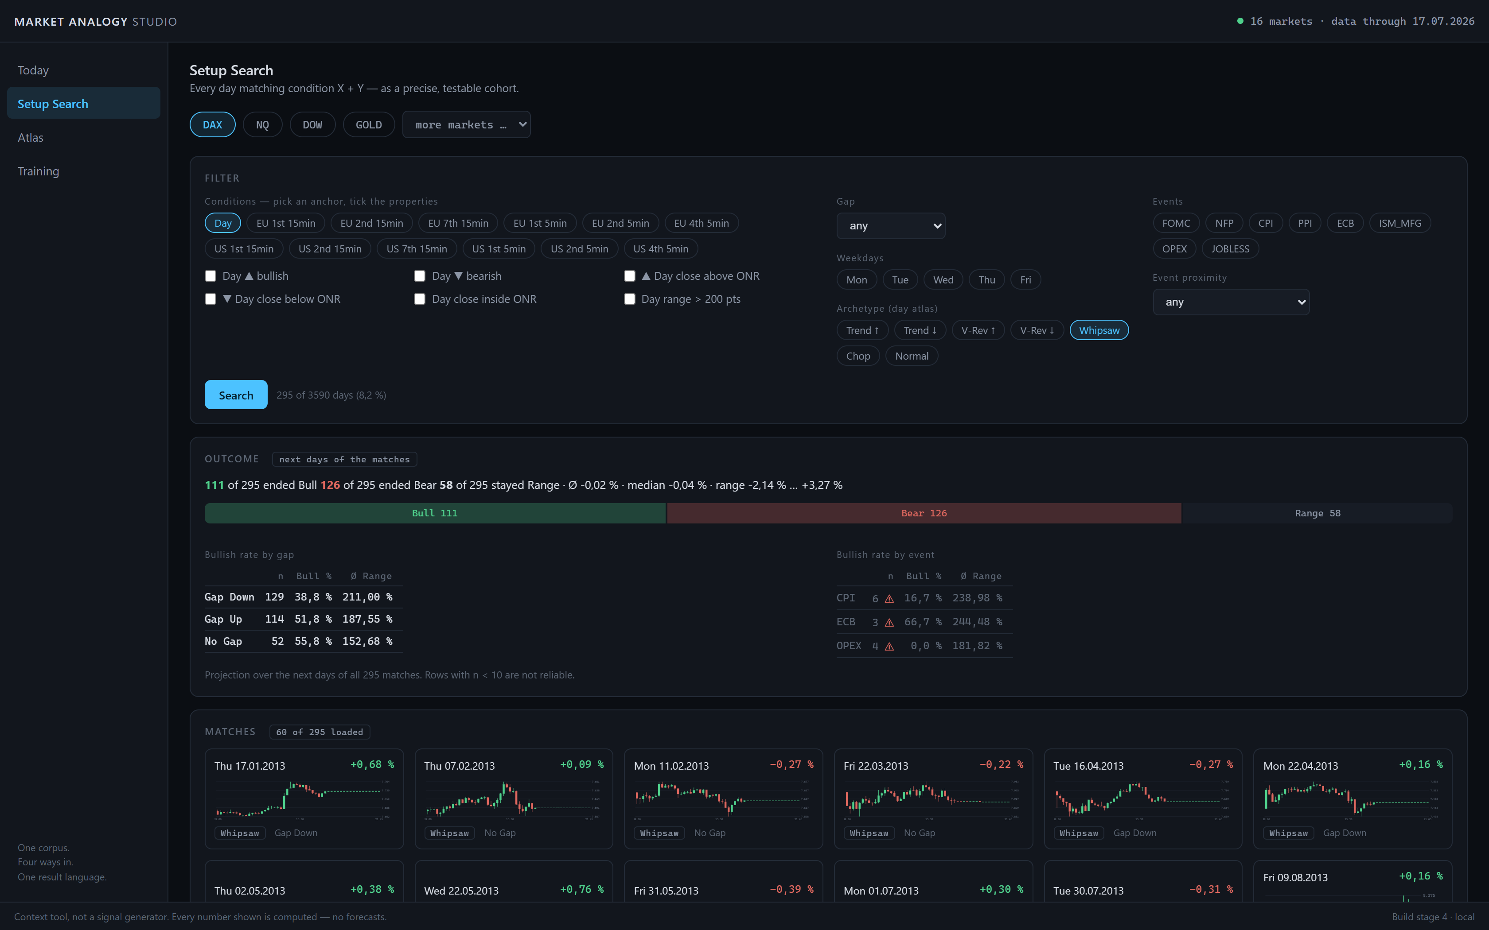
Task: Filter weekdays by Fri
Action: [1026, 280]
